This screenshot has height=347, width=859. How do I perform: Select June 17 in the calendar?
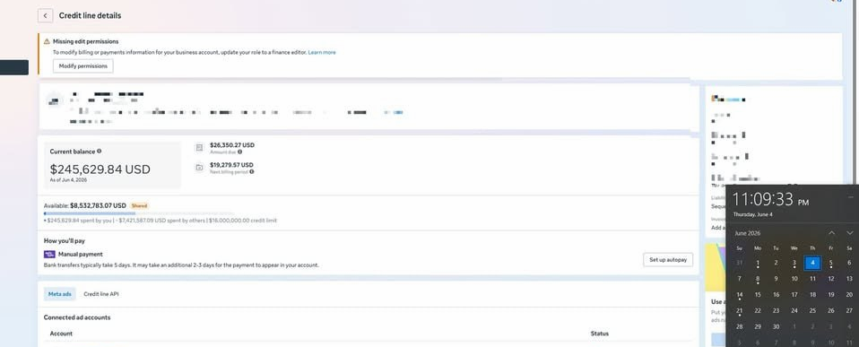coord(794,295)
